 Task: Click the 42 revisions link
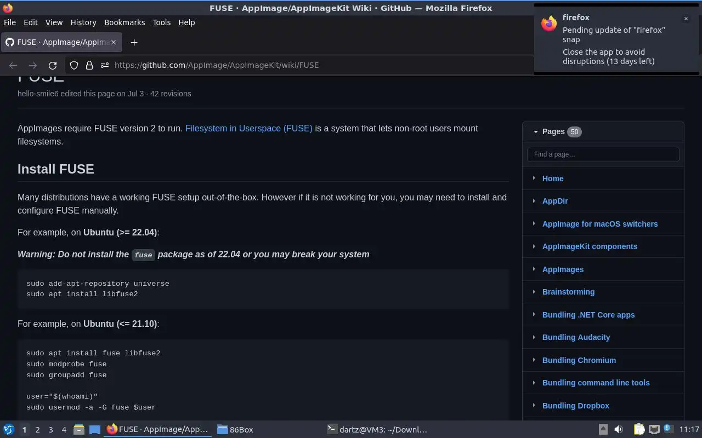coord(171,94)
